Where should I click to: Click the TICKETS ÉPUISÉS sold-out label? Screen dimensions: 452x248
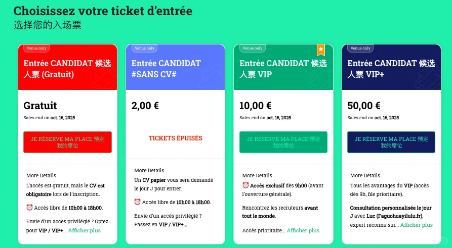point(175,138)
